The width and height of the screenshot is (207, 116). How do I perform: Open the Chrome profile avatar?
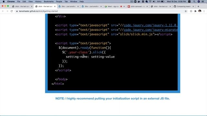(x=200, y=11)
